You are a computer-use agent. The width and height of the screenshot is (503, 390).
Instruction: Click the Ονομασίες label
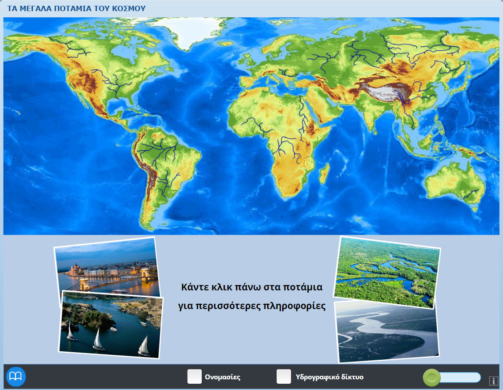point(223,377)
